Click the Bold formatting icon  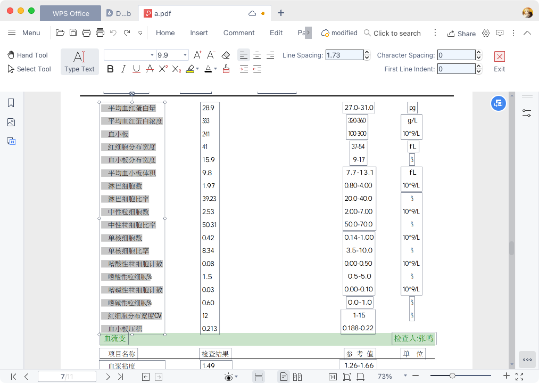(110, 69)
